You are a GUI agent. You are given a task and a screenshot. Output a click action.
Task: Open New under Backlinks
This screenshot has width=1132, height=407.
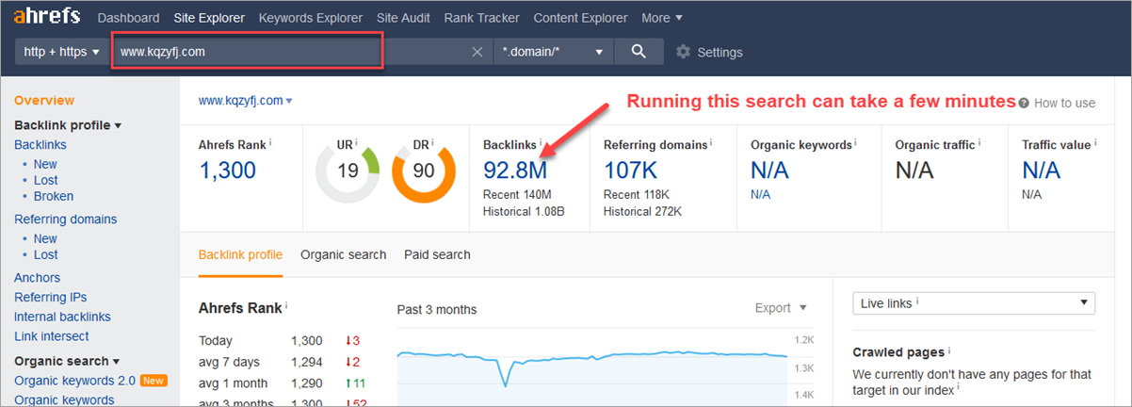point(45,164)
